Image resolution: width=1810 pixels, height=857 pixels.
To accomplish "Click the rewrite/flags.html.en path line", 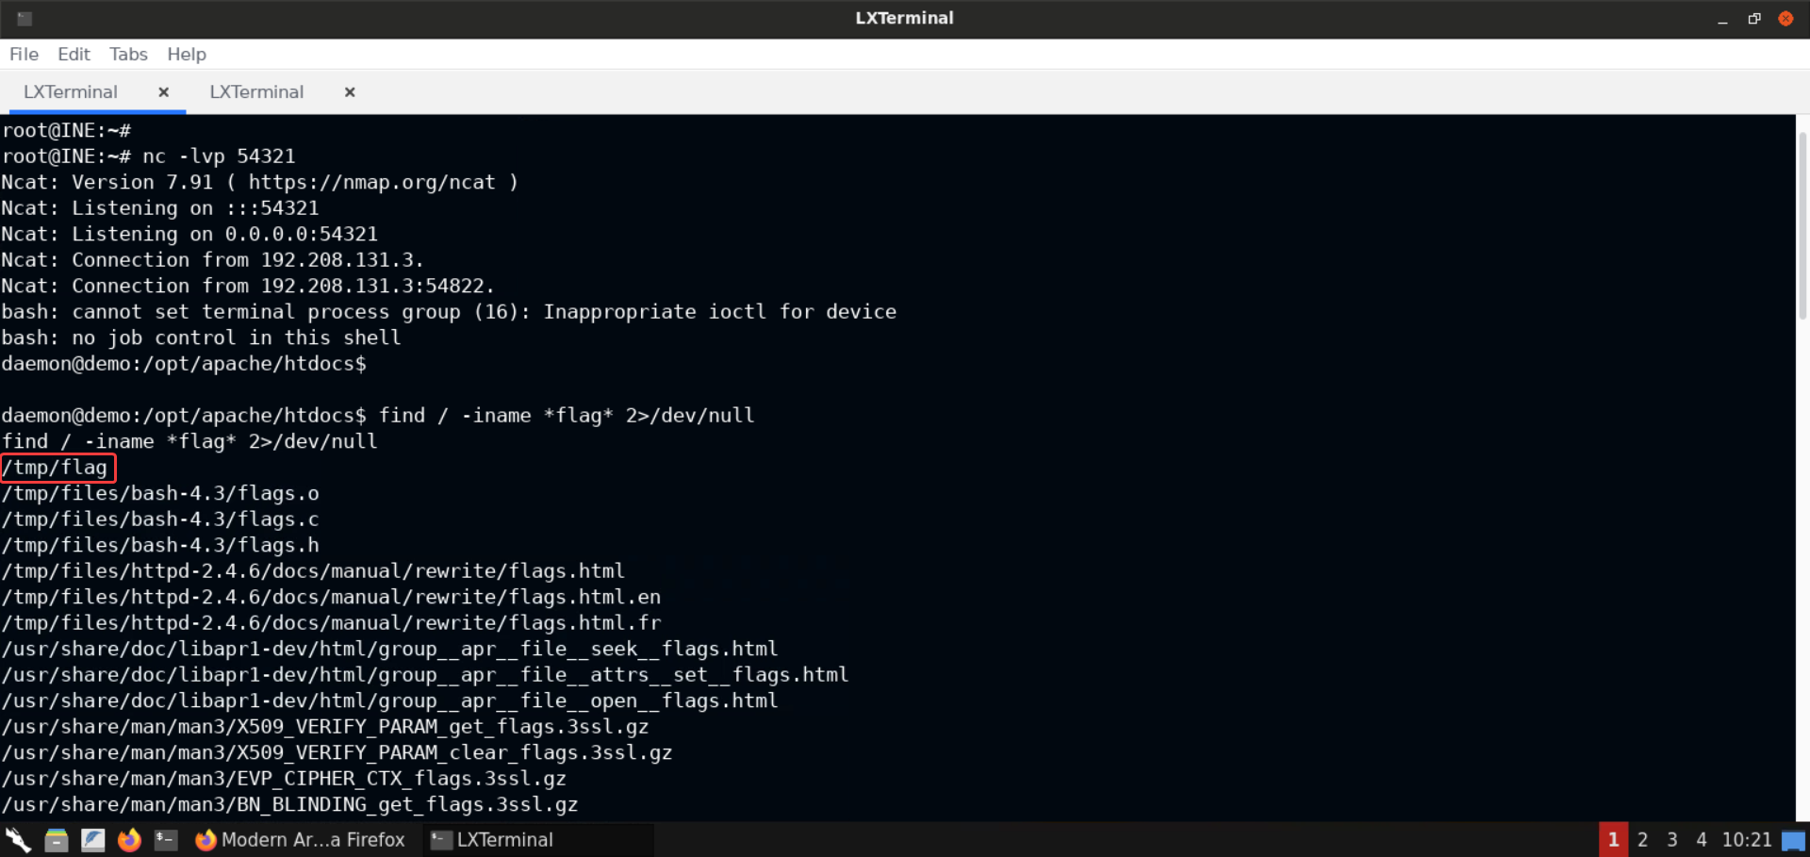I will click(331, 597).
